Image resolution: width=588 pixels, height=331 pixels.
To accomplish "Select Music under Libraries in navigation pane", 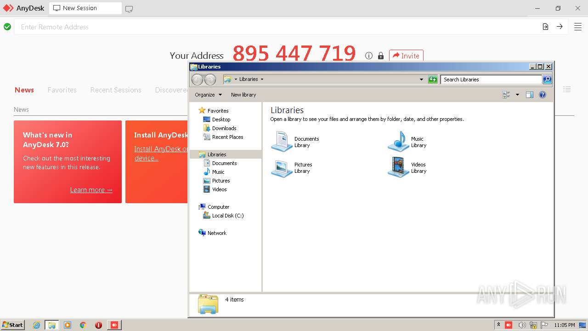I will click(218, 172).
